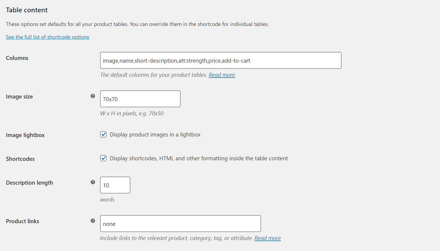Focus the Columns text field

[221, 60]
